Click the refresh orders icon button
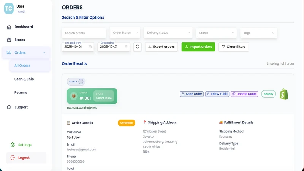 pos(137,47)
